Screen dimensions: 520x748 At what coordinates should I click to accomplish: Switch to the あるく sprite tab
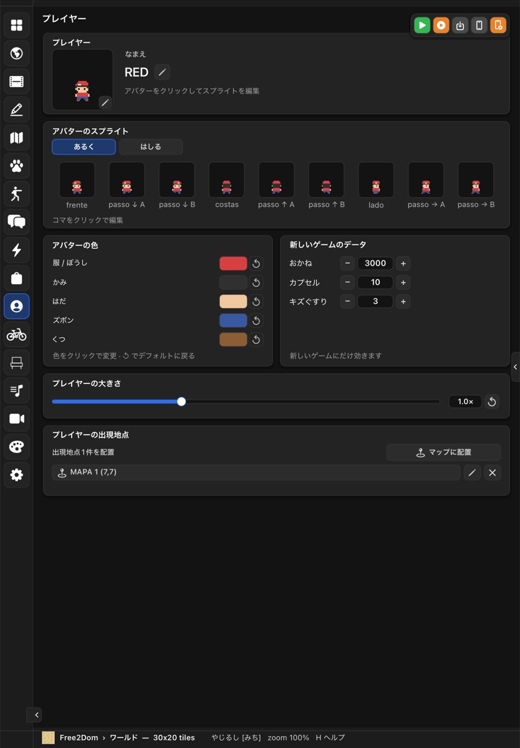[84, 146]
